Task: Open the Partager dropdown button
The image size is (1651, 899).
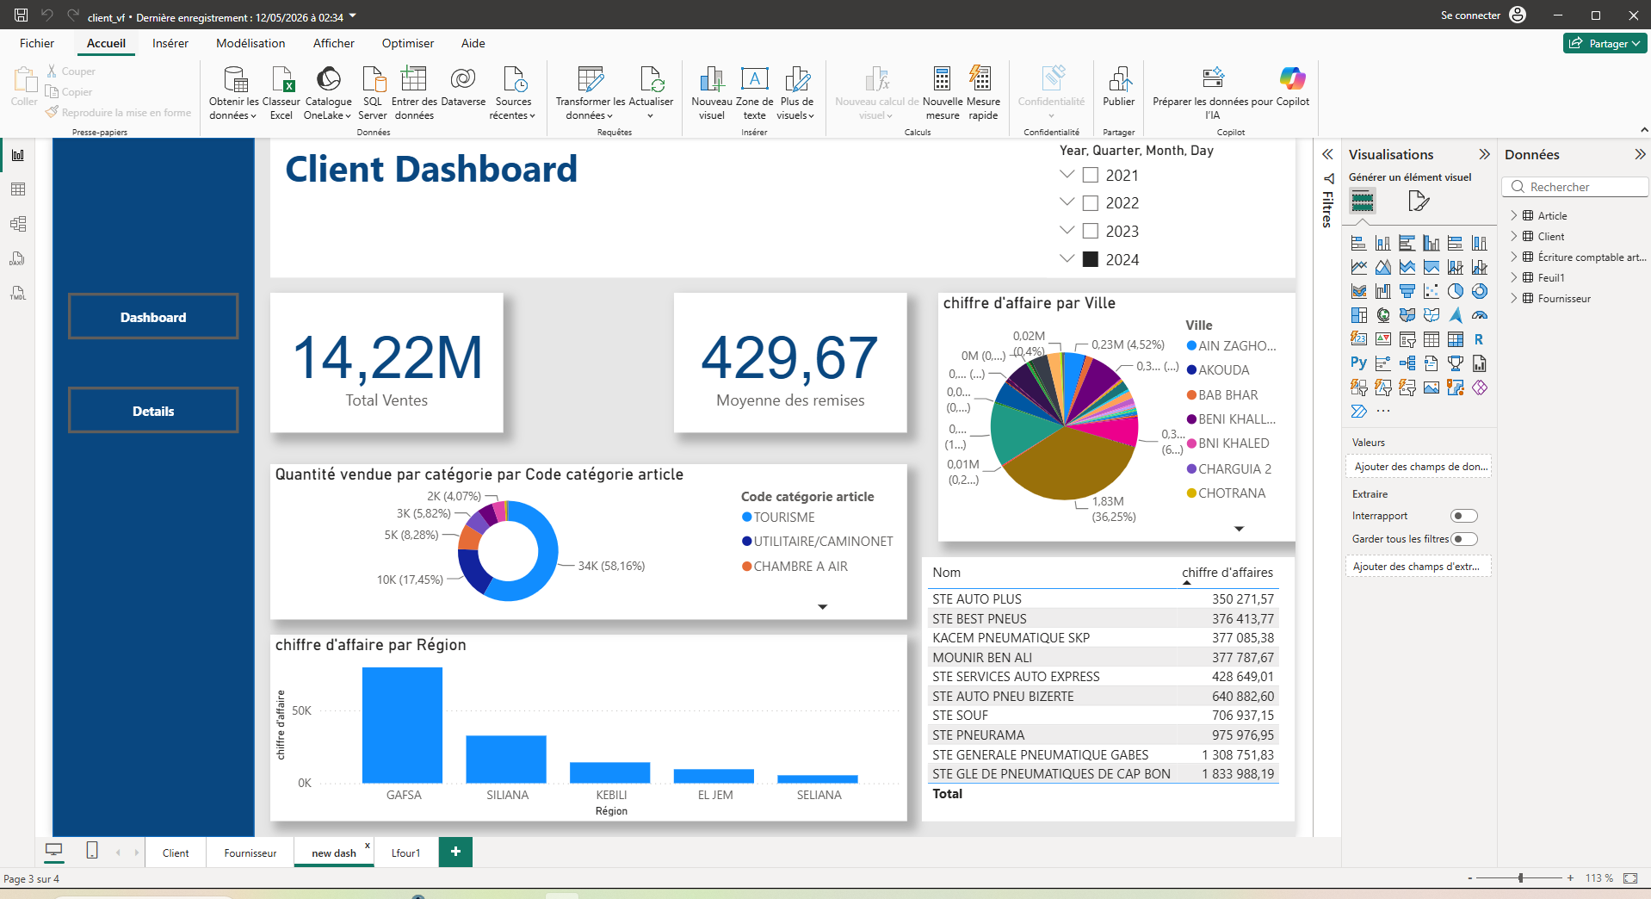Action: (x=1605, y=43)
